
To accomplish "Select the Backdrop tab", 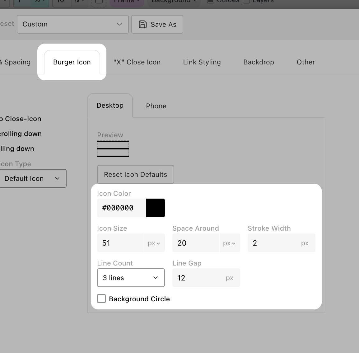I will tap(259, 62).
